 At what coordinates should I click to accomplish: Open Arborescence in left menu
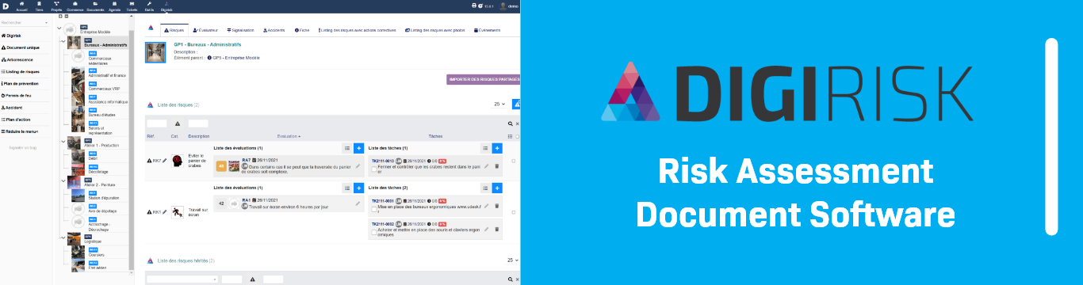18,59
